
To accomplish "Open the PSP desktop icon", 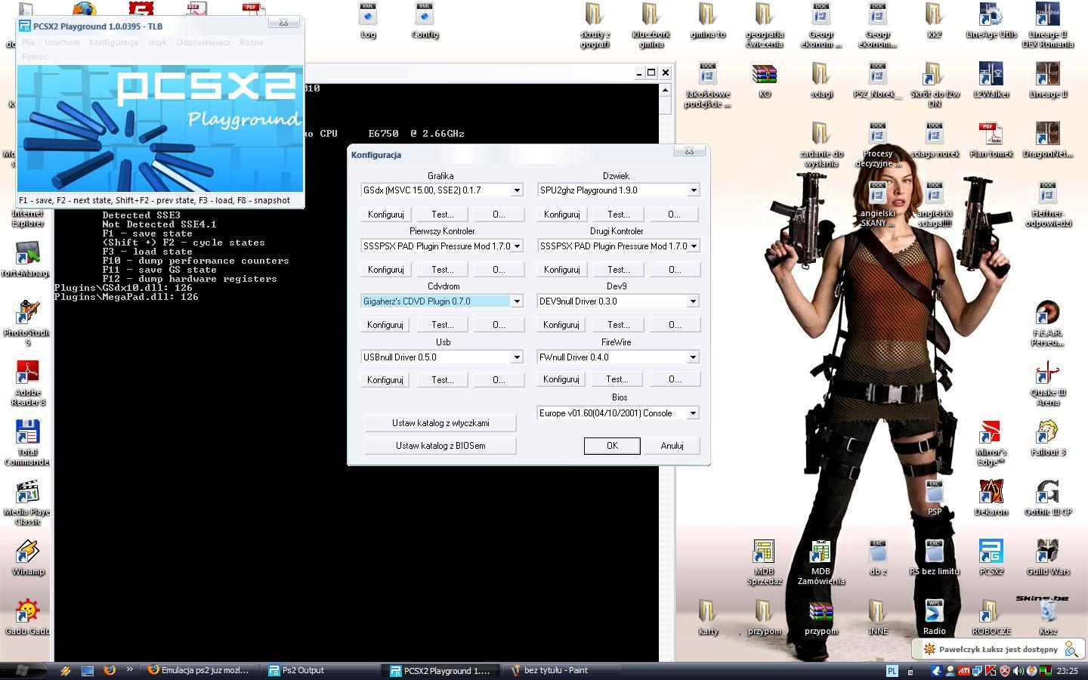I will tap(935, 497).
